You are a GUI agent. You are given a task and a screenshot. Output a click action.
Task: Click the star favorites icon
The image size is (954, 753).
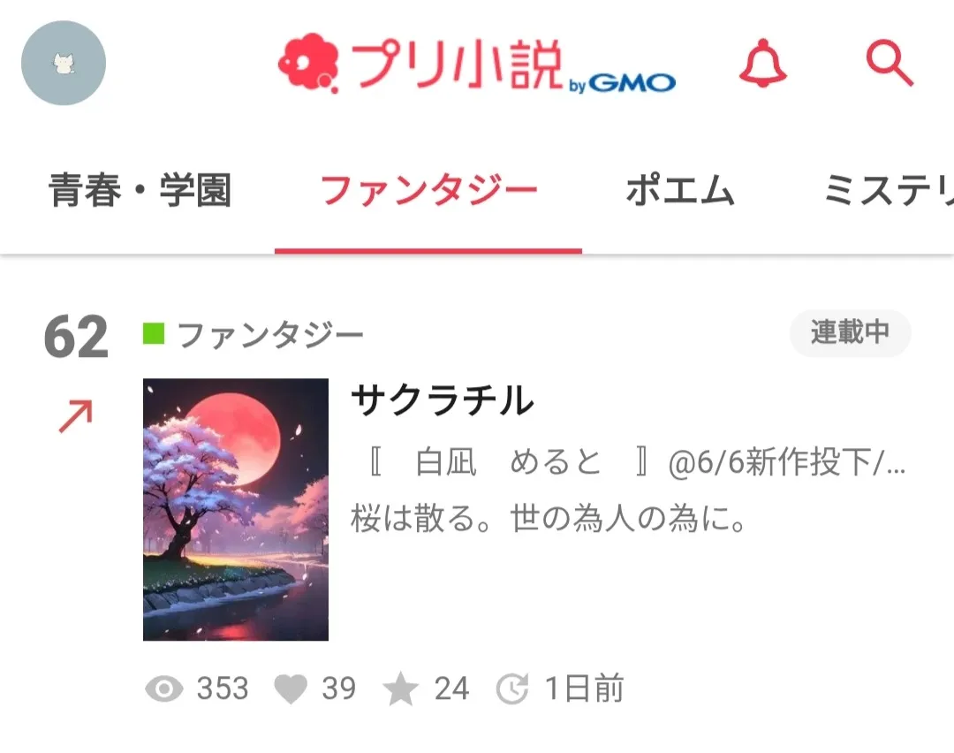click(x=400, y=689)
